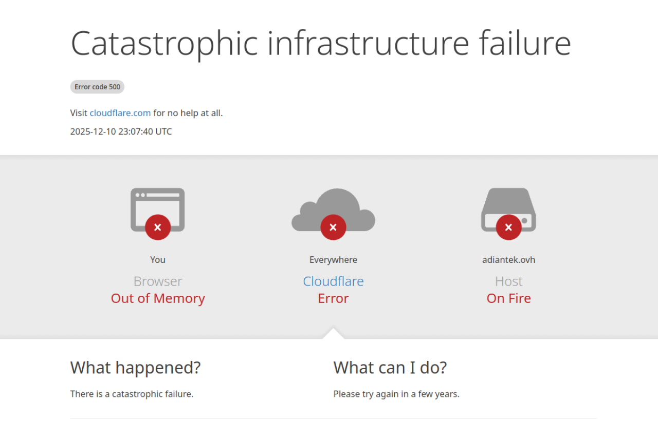
Task: Click the red X badge on browser
Action: [158, 227]
